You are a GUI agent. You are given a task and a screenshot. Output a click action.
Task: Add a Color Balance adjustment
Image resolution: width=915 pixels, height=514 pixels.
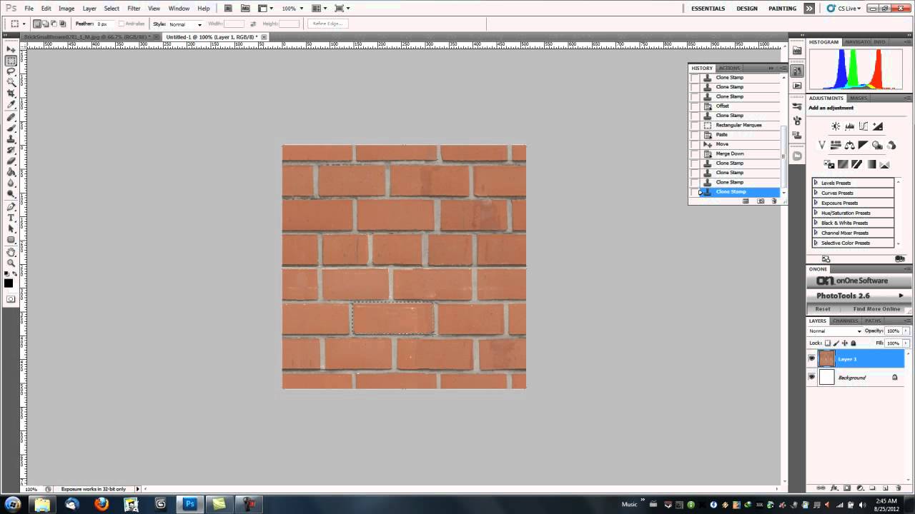[849, 145]
